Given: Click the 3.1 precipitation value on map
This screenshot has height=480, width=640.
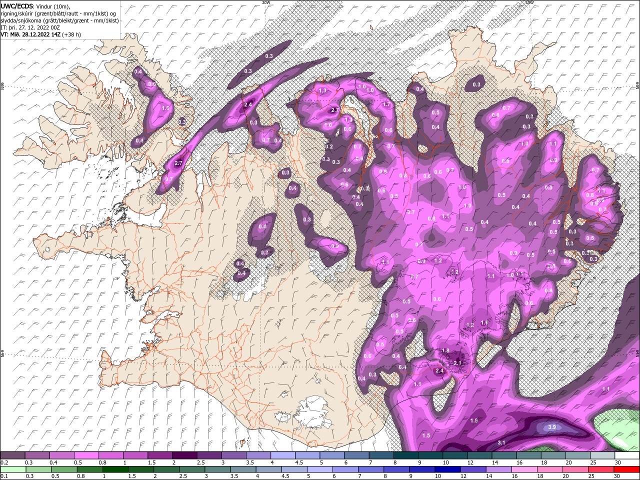Looking at the screenshot, I should pos(501,443).
